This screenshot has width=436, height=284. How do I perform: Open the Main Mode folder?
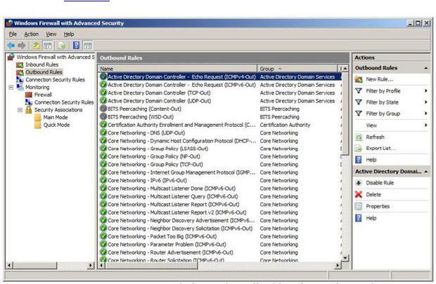point(56,118)
